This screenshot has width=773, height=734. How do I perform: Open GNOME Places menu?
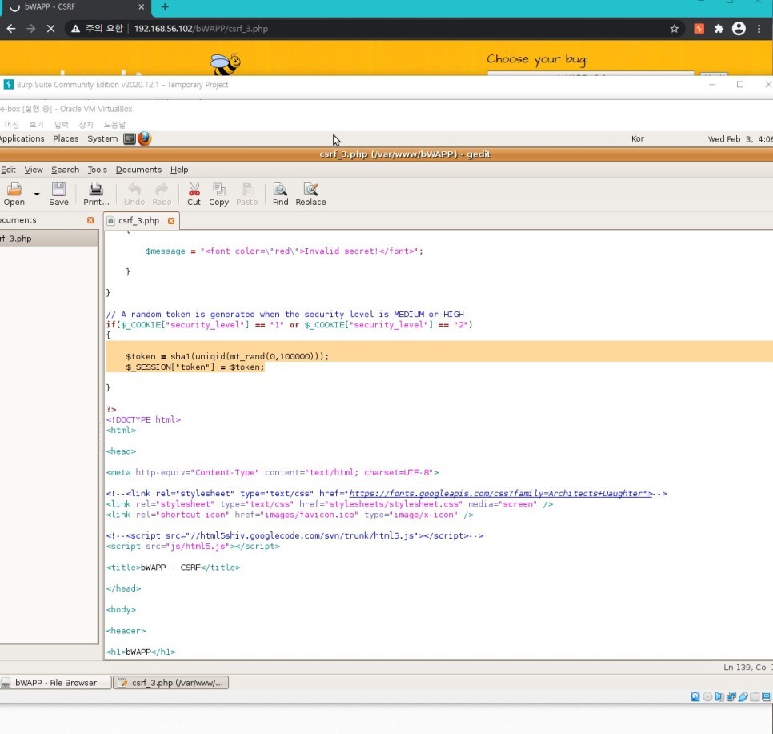click(66, 138)
